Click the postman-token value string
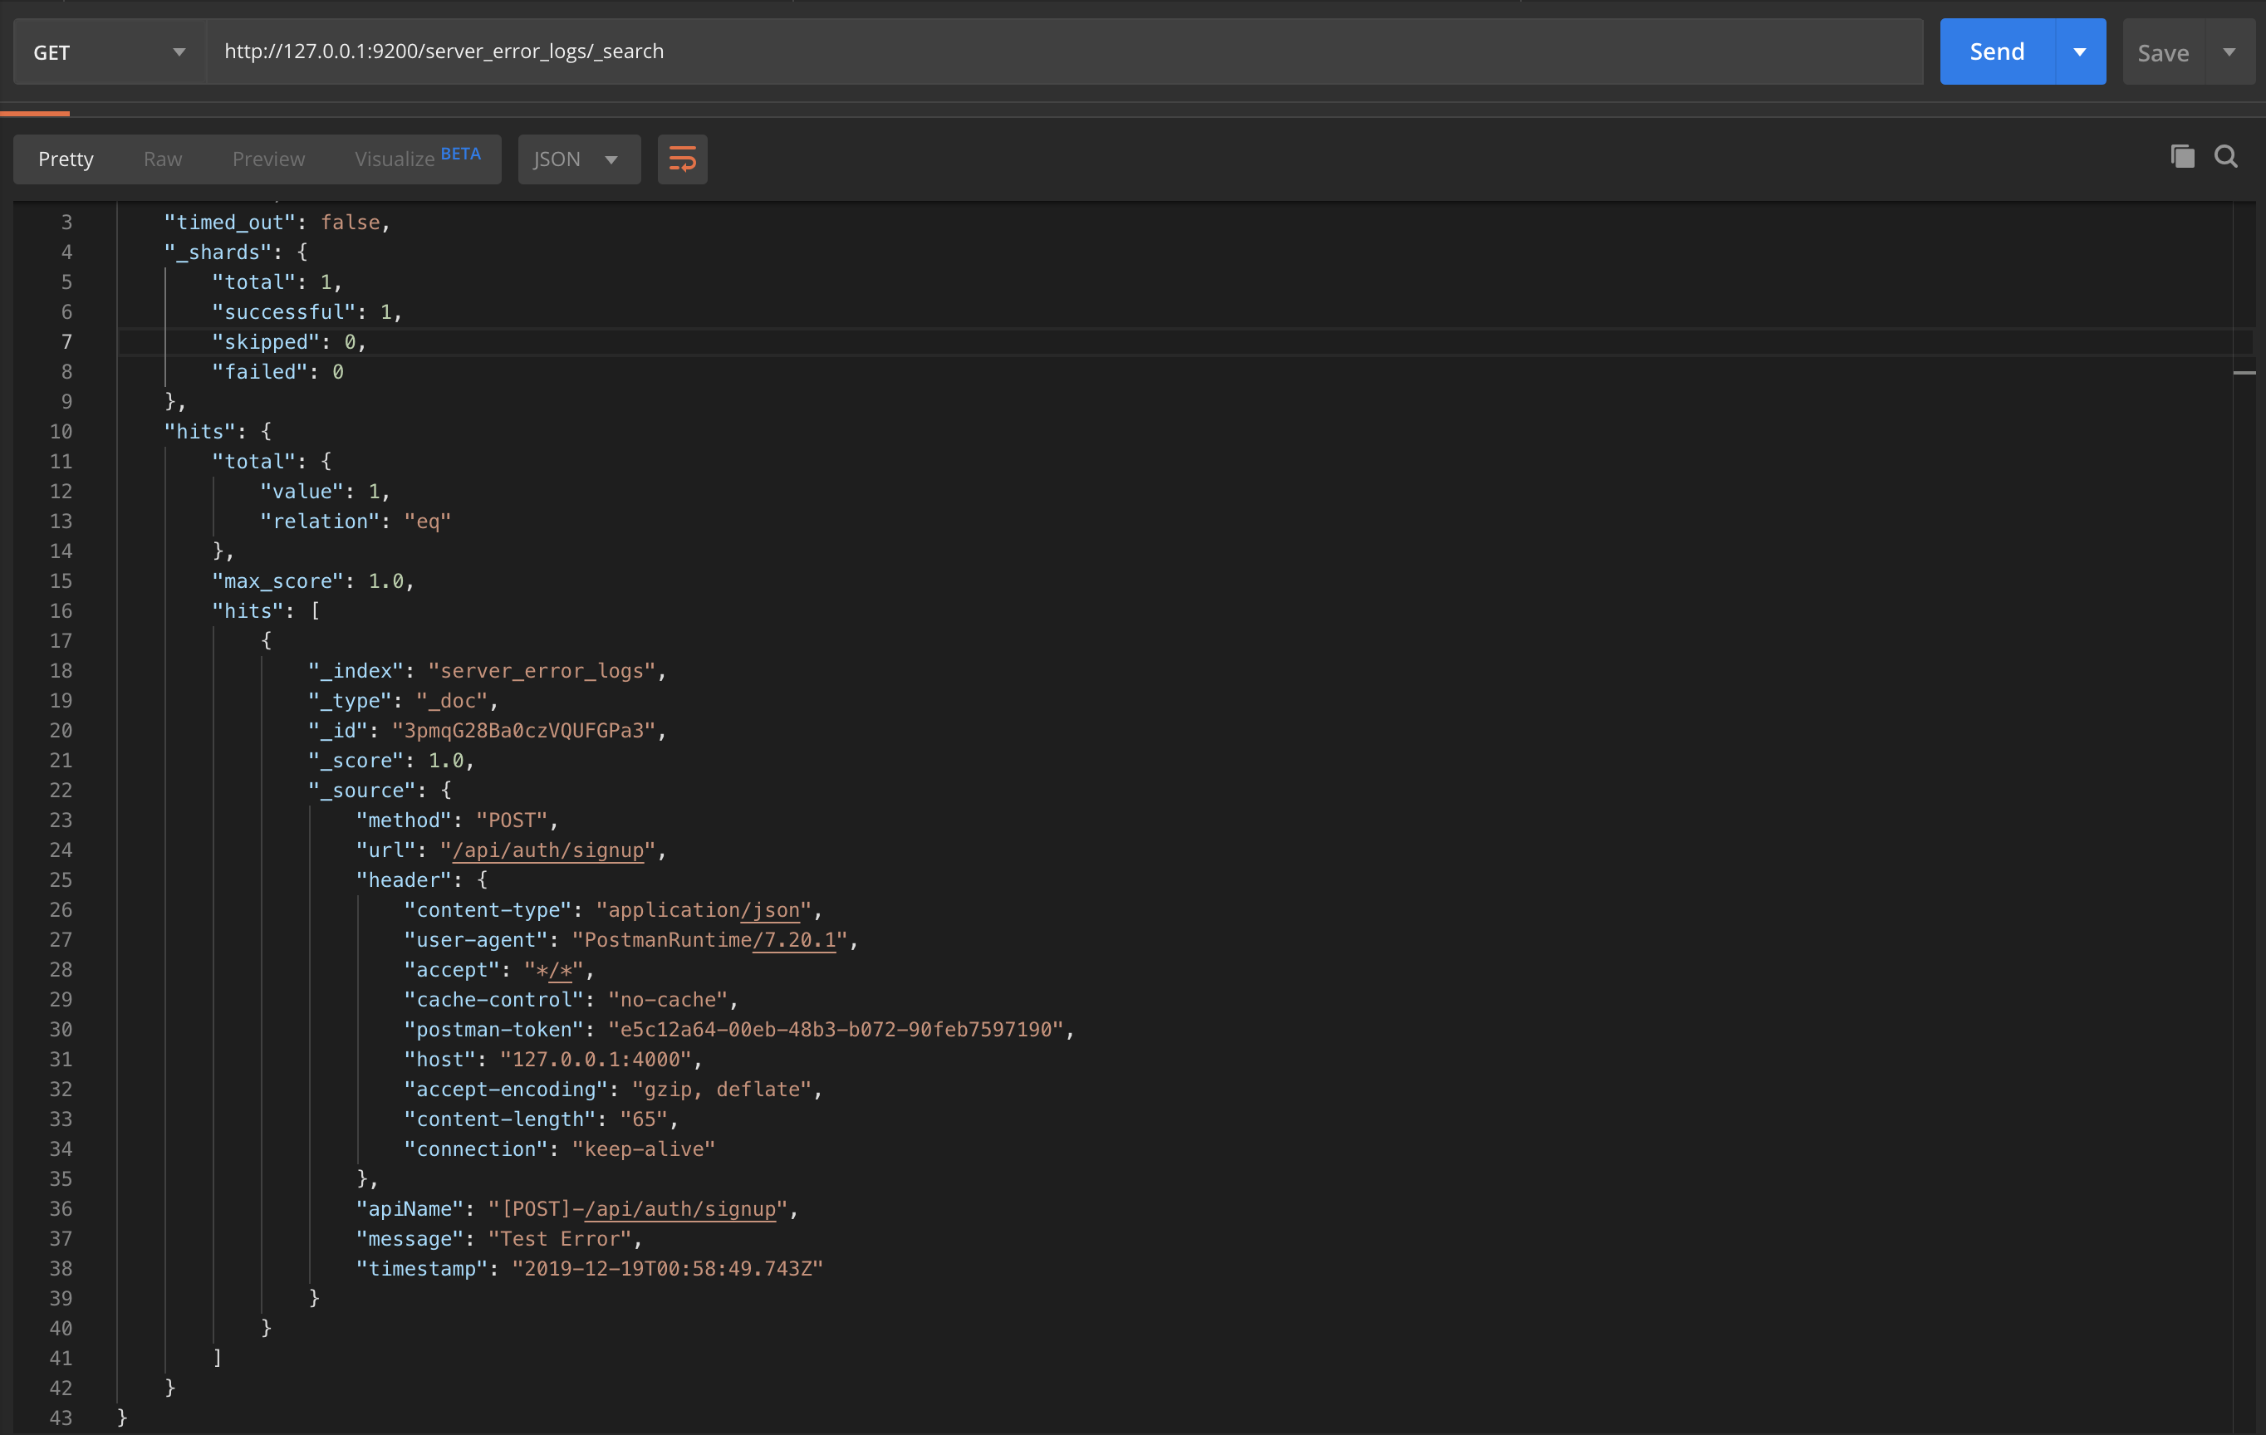Image resolution: width=2266 pixels, height=1435 pixels. [836, 1030]
